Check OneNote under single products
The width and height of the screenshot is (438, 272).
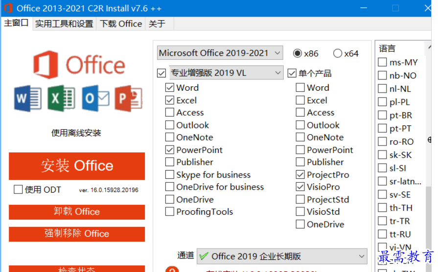tap(300, 137)
